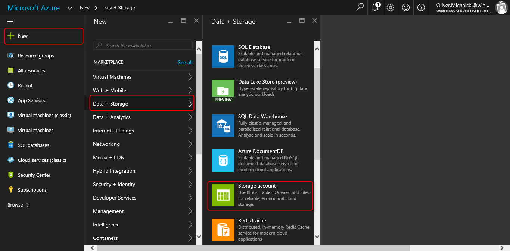Open the Storage account title link
Screen dimensions: 510x251
tap(257, 186)
